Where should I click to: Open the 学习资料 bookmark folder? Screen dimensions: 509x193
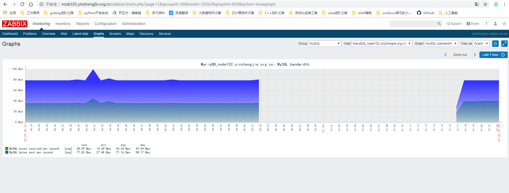coord(155,13)
